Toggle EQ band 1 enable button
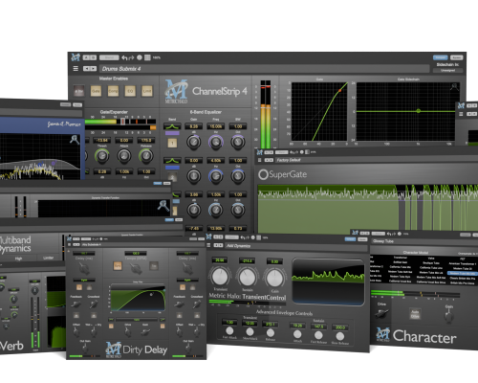 tap(172, 143)
